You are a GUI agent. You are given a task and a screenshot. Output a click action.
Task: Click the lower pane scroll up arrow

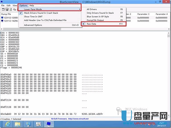tap(169, 33)
